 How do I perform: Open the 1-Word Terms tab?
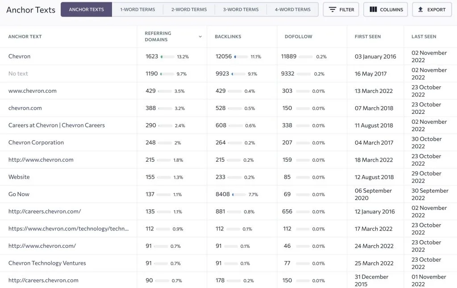(137, 9)
